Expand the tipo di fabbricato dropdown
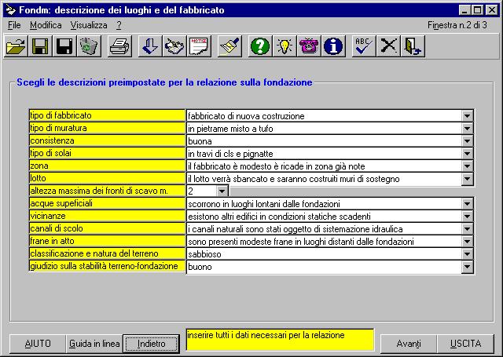The height and width of the screenshot is (357, 503). tap(468, 116)
